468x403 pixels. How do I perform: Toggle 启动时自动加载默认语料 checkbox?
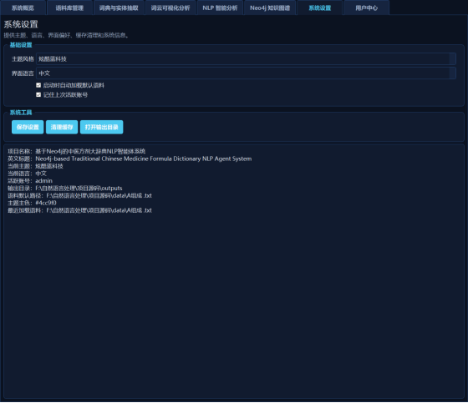[70, 85]
